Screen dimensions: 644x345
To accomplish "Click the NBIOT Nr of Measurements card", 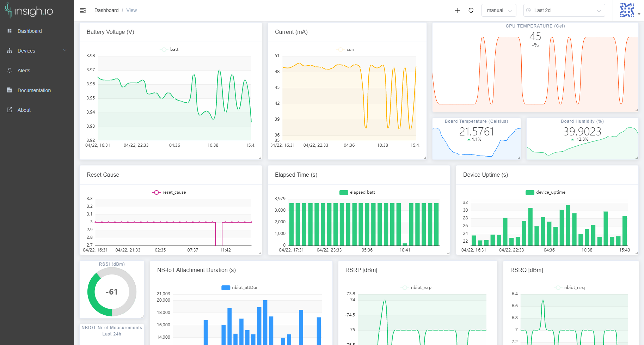I will point(112,334).
